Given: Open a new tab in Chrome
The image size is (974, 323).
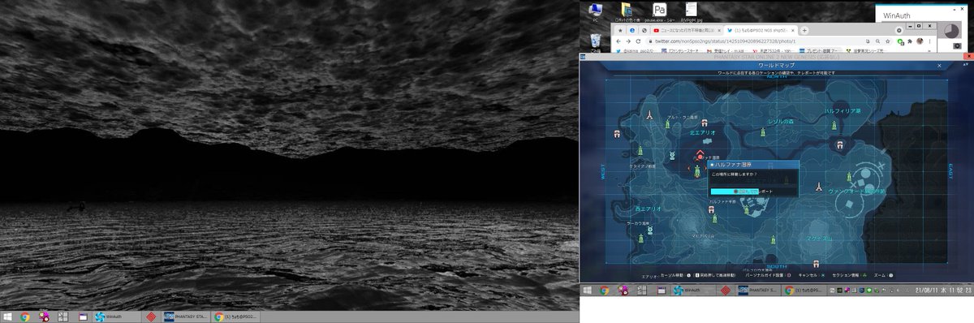Looking at the screenshot, I should (804, 30).
